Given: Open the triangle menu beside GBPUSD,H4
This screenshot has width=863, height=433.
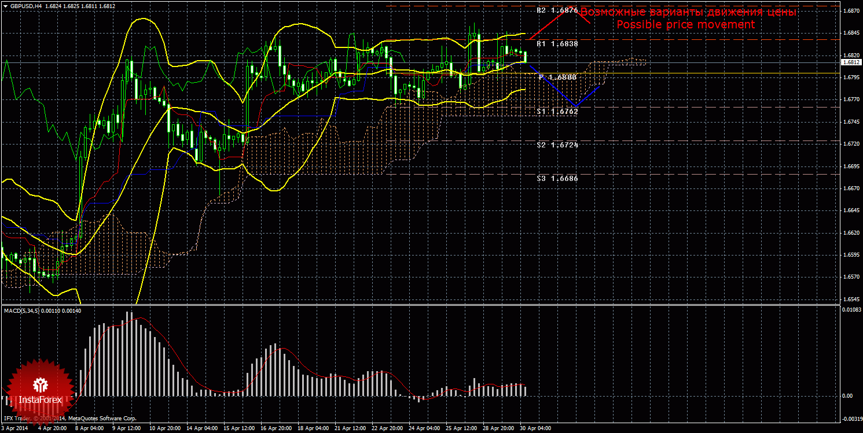Looking at the screenshot, I should [5, 6].
